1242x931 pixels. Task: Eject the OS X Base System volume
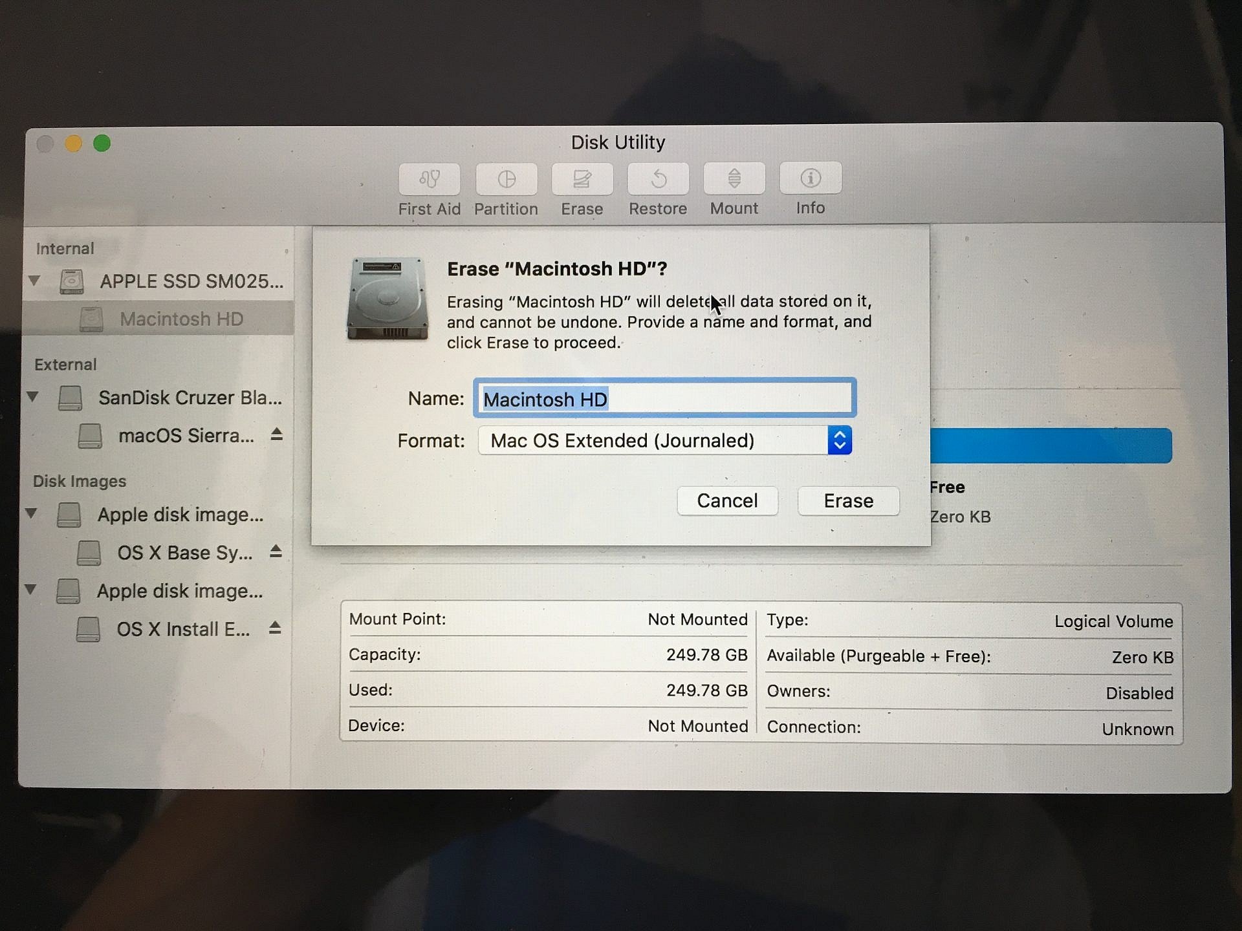click(x=276, y=551)
